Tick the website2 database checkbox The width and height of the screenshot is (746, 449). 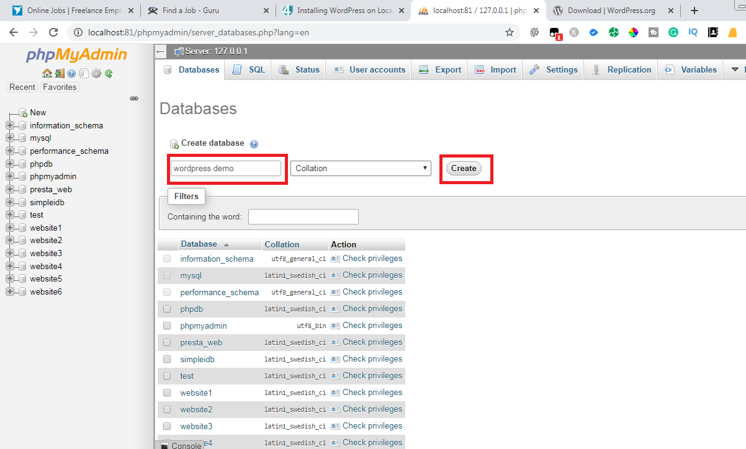point(167,409)
